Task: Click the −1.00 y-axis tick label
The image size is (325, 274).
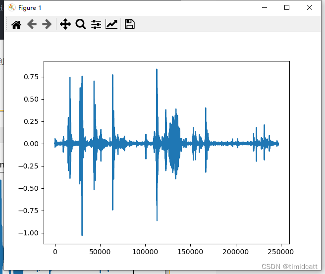Action: 28,233
